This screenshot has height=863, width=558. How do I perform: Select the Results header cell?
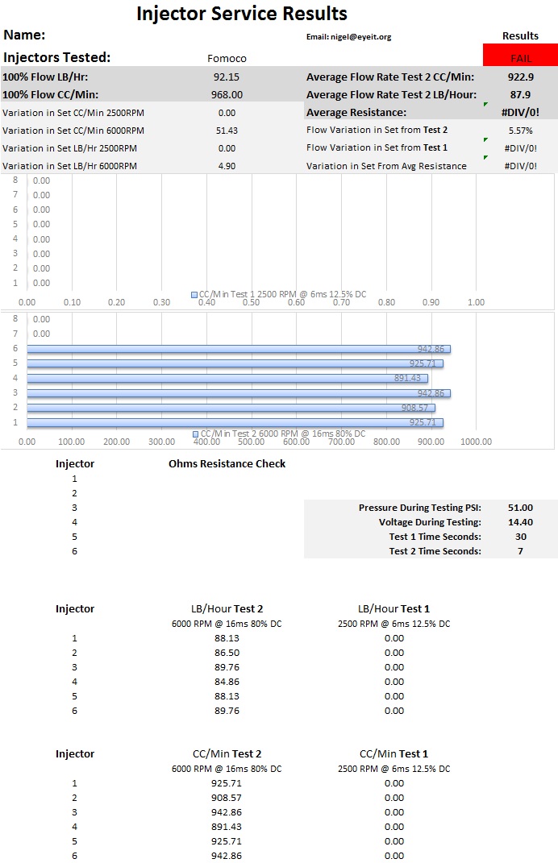[521, 35]
